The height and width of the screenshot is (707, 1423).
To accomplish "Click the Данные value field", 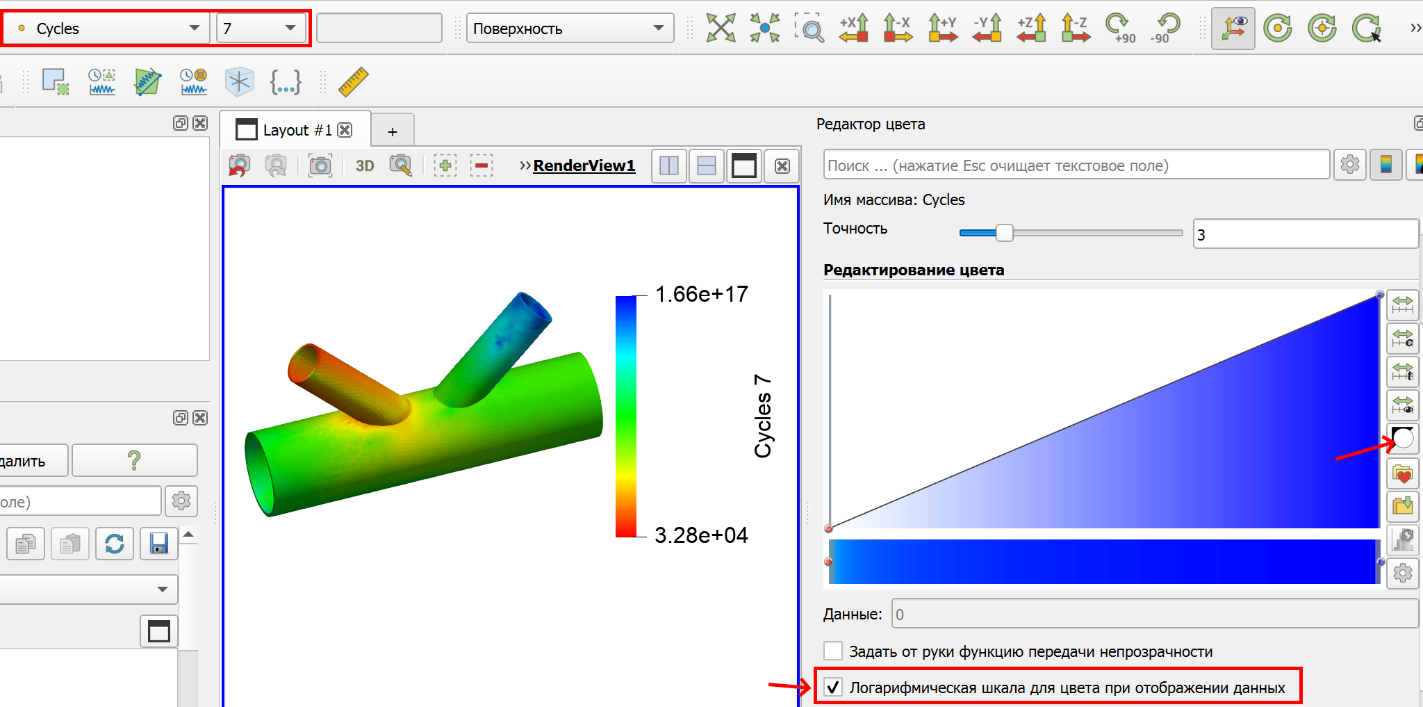I will [1154, 614].
